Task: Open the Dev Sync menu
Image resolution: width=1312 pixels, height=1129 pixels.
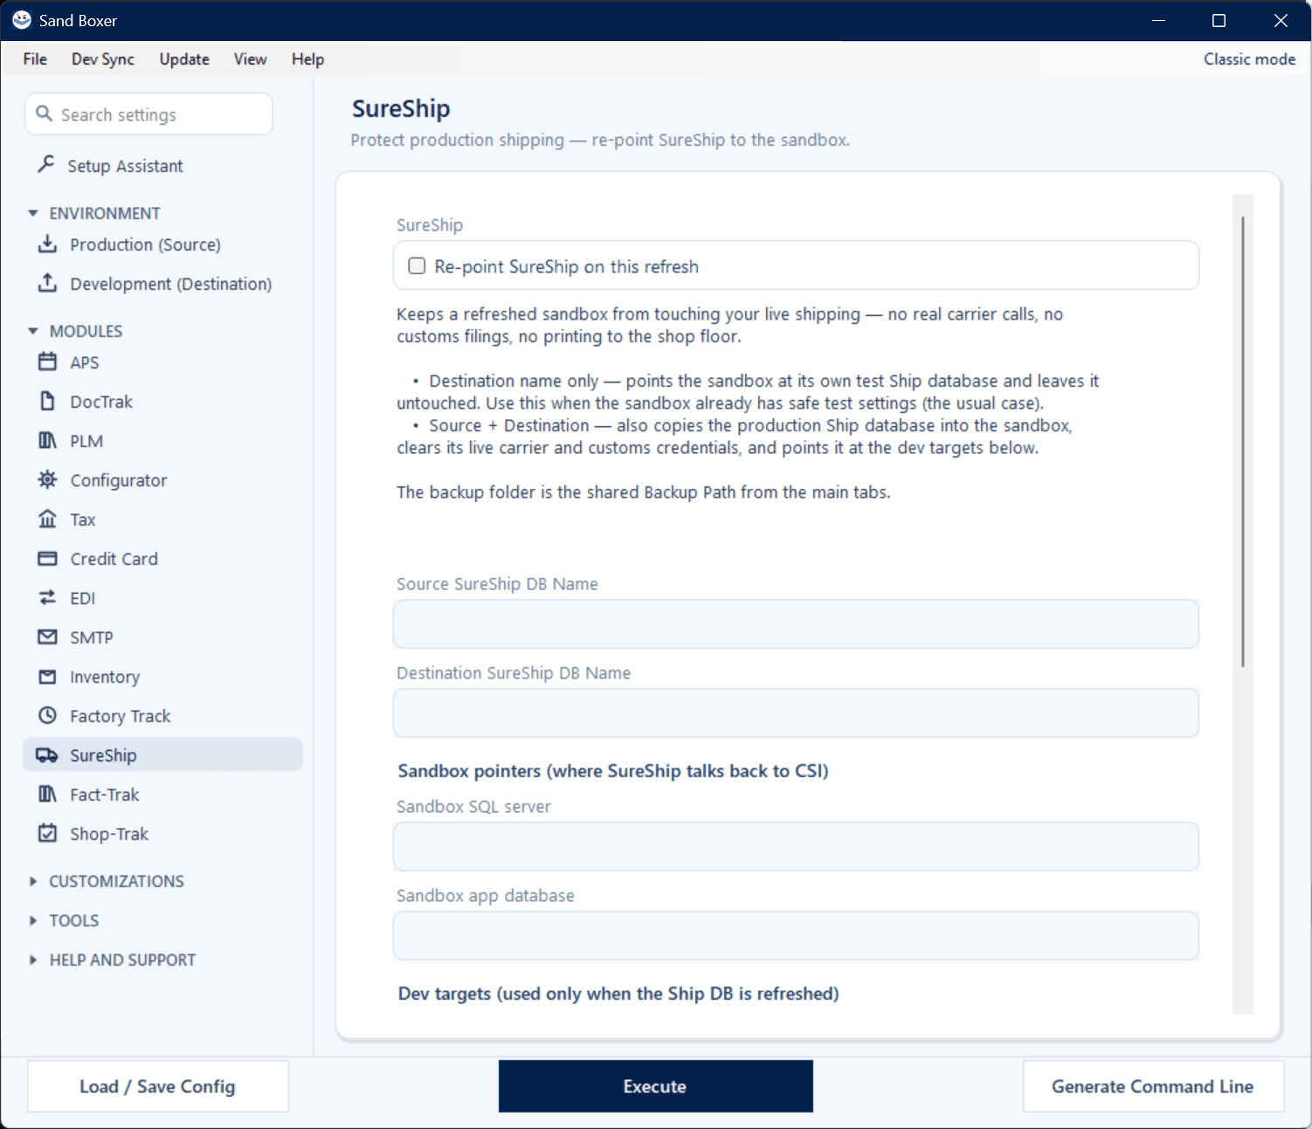Action: point(103,59)
